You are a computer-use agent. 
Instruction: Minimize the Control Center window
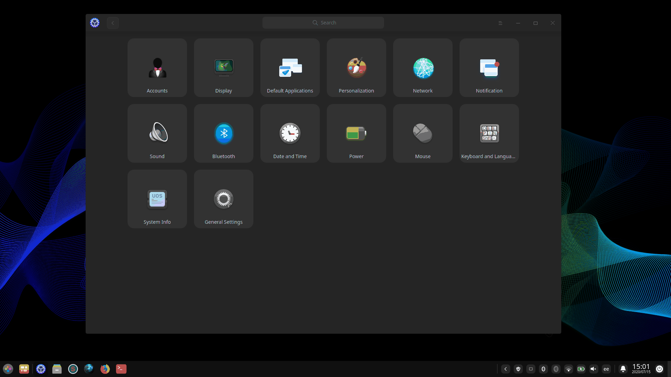(x=518, y=23)
